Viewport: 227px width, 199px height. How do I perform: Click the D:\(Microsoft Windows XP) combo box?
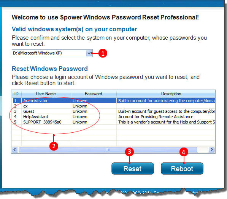pyautogui.click(x=52, y=53)
